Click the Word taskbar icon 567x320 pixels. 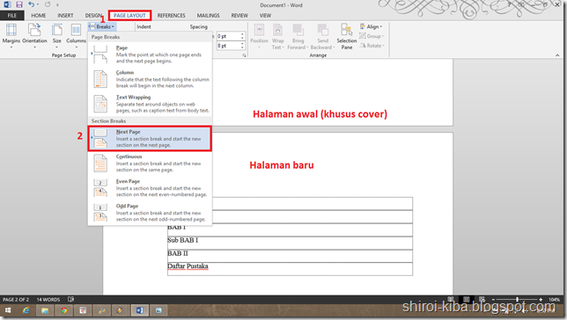pyautogui.click(x=140, y=310)
